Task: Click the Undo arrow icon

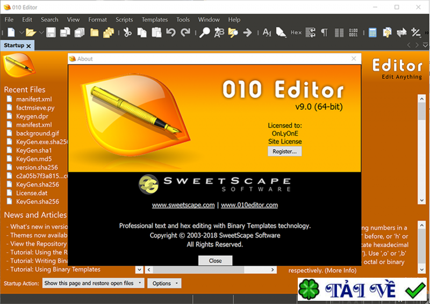Action: (x=171, y=33)
